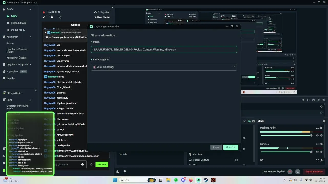Open the Kick Kategorisi Just Chatting dropdown
Image resolution: width=328 pixels, height=184 pixels.
pos(164,67)
